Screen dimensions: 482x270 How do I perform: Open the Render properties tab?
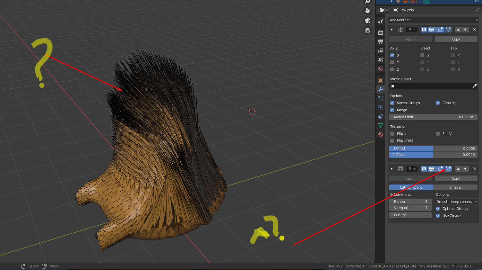381,32
